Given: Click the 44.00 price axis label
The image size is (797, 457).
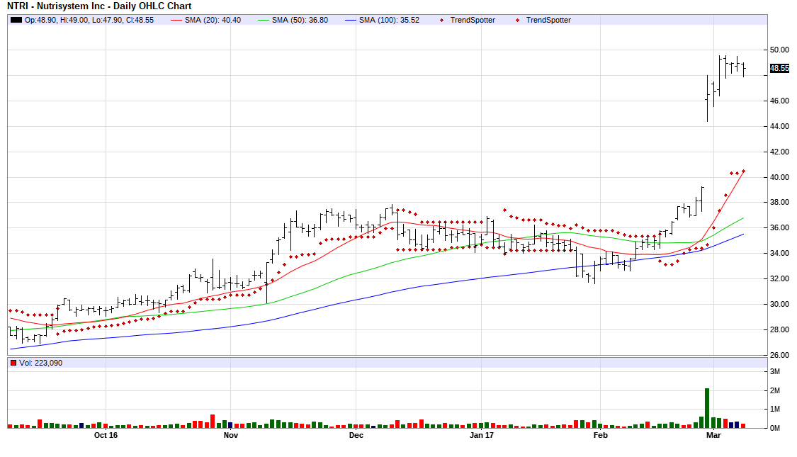Looking at the screenshot, I should point(779,126).
